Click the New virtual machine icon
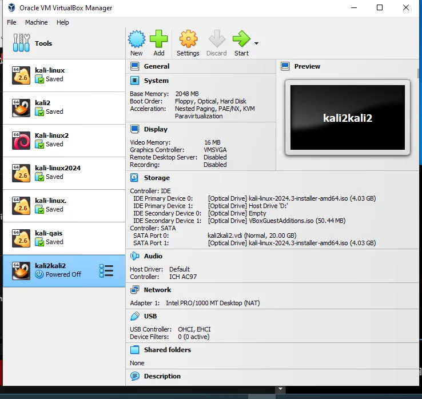 click(x=137, y=39)
